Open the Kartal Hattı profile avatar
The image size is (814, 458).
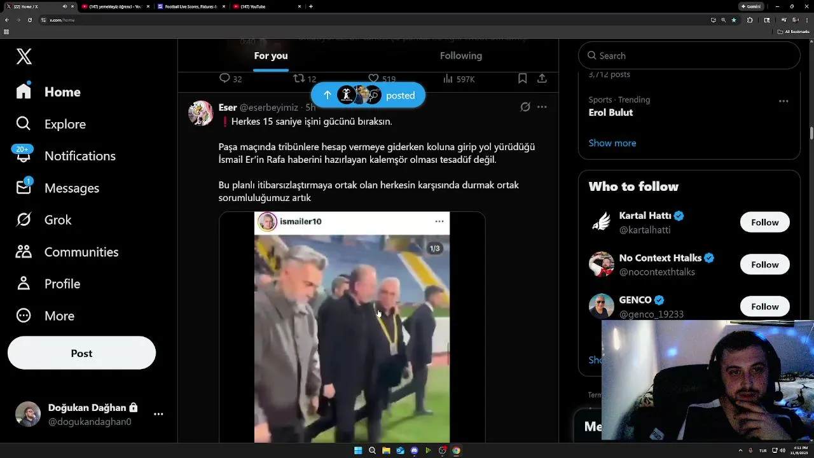pyautogui.click(x=601, y=222)
